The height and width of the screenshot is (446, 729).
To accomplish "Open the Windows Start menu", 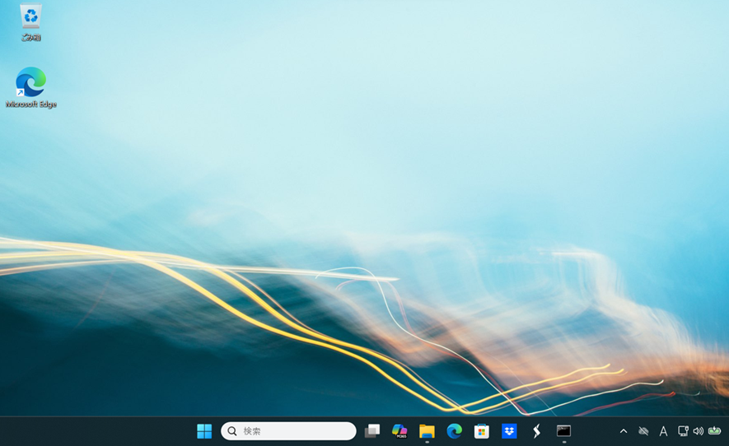I will click(x=204, y=431).
